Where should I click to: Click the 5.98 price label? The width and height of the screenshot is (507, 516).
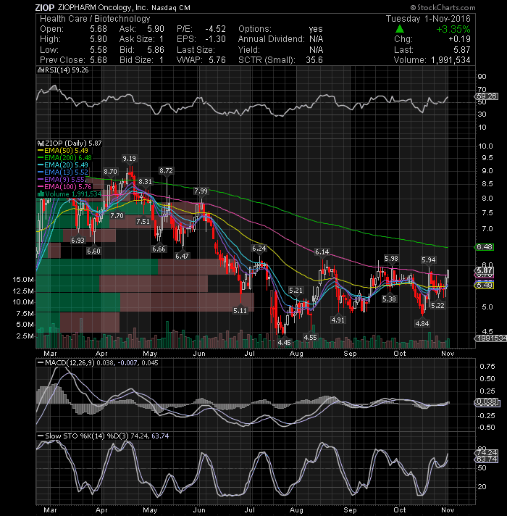[391, 259]
